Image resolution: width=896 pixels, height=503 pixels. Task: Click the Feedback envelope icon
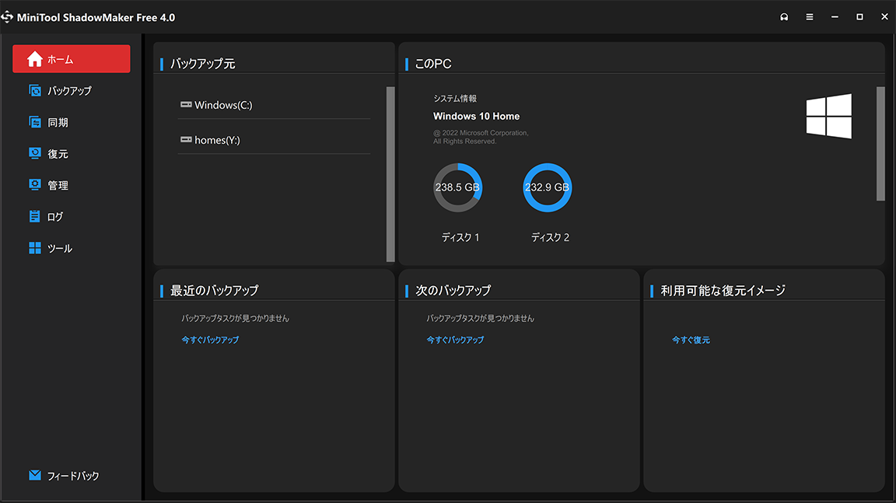[x=35, y=475]
